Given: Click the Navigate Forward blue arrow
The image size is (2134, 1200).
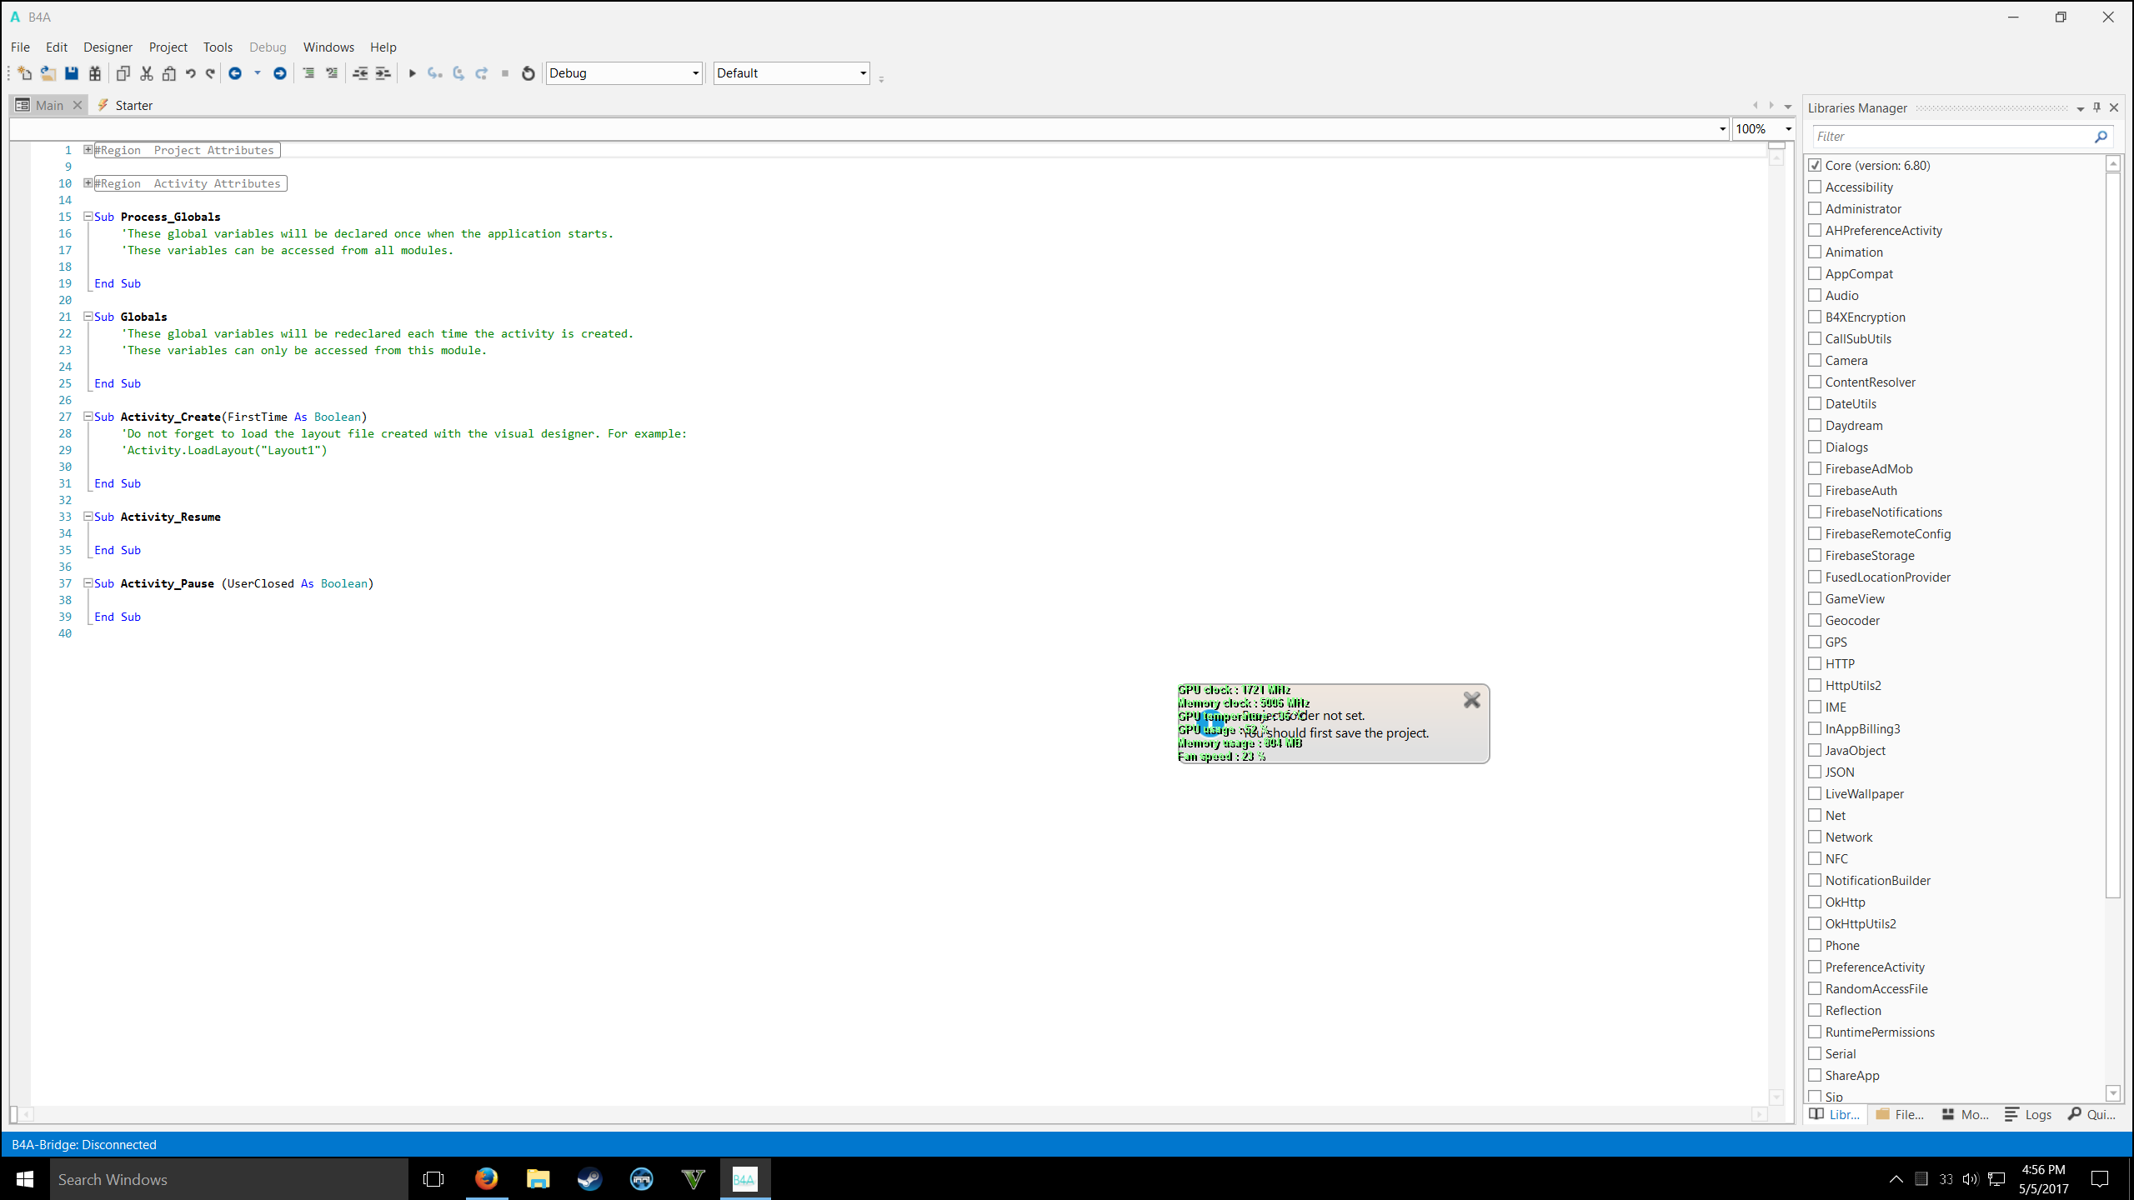Looking at the screenshot, I should point(280,73).
